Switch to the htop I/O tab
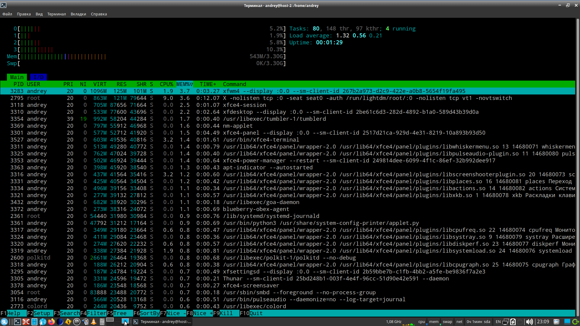The image size is (580, 326). click(38, 77)
